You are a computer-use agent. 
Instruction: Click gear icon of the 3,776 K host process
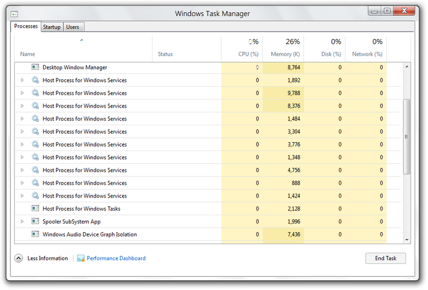[x=35, y=144]
